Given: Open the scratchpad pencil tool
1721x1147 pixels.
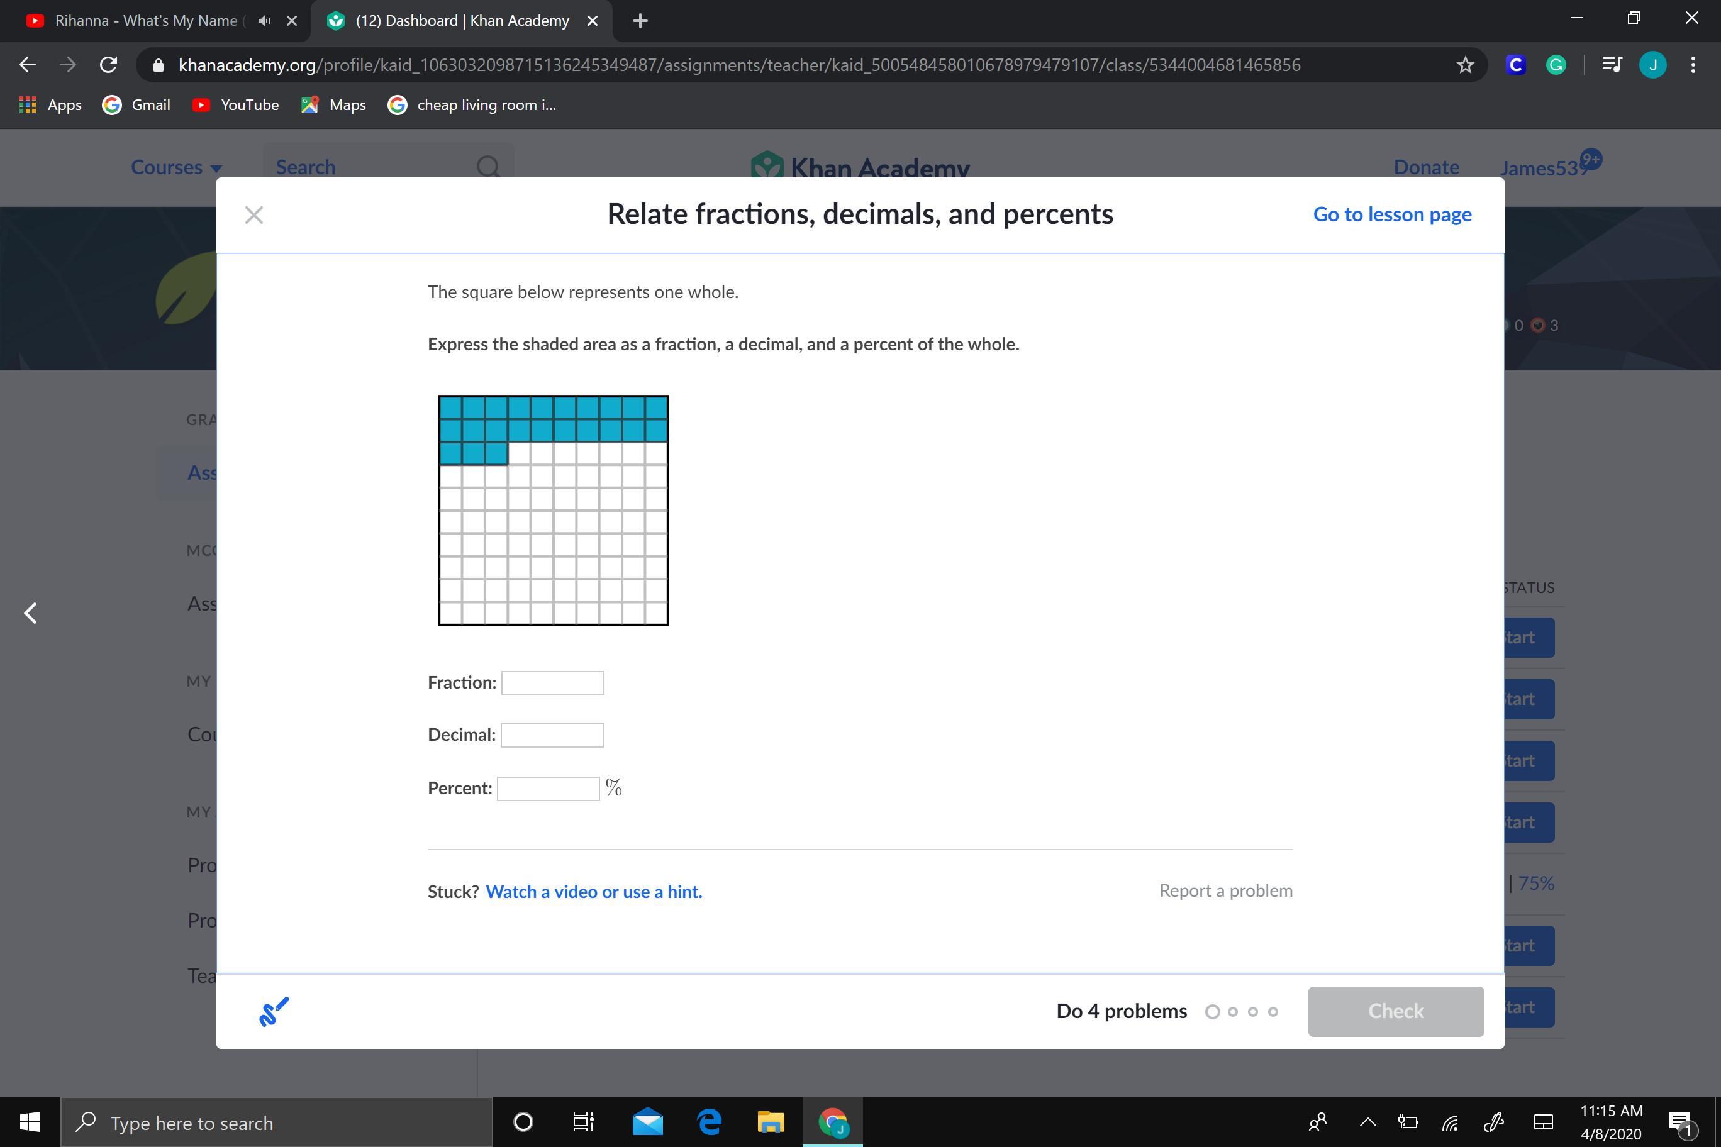Looking at the screenshot, I should 274,1012.
